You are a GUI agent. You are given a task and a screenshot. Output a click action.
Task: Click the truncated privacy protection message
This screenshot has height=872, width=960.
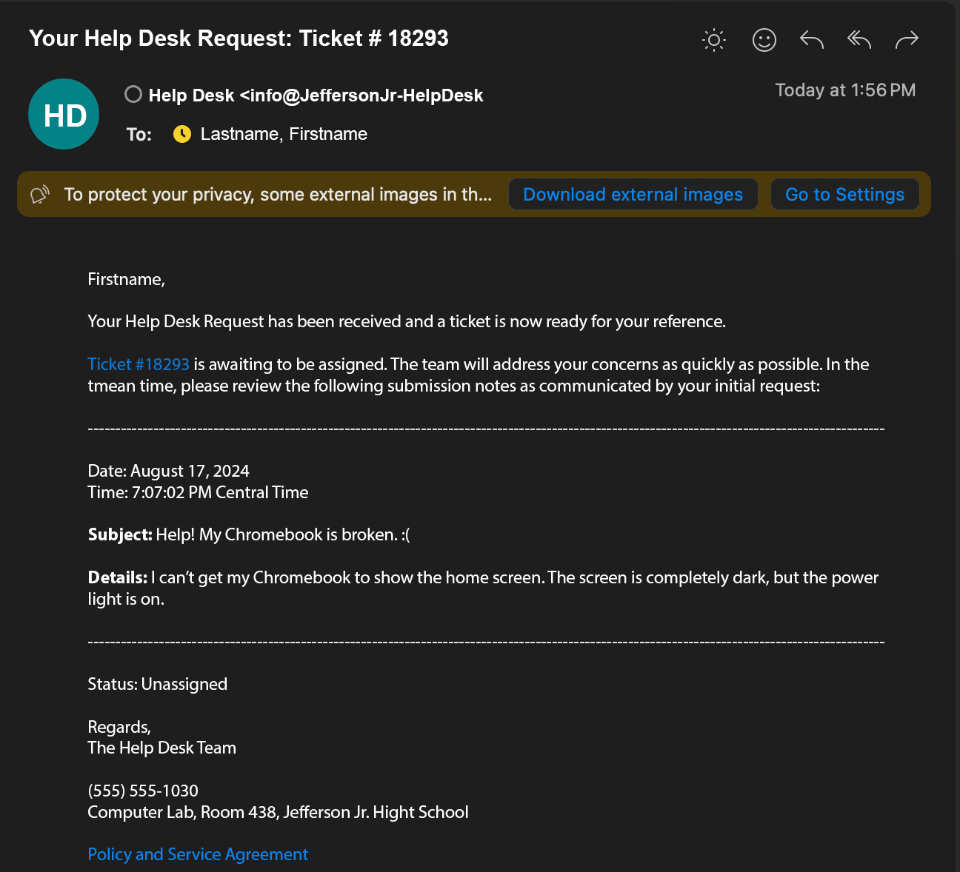click(x=278, y=195)
